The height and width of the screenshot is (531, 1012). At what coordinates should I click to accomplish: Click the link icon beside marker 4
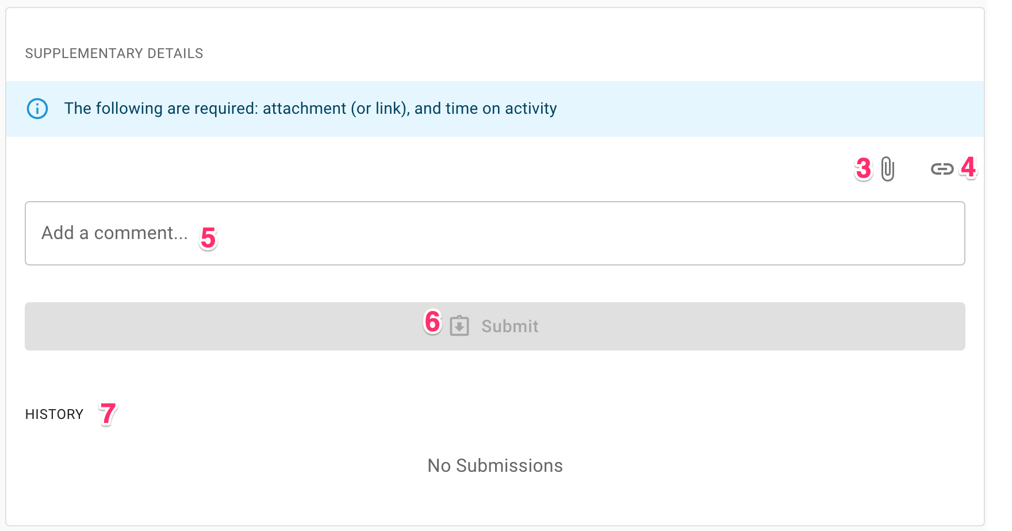tap(943, 169)
